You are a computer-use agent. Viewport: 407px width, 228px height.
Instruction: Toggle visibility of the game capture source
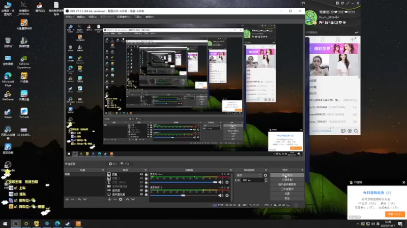(x=141, y=191)
